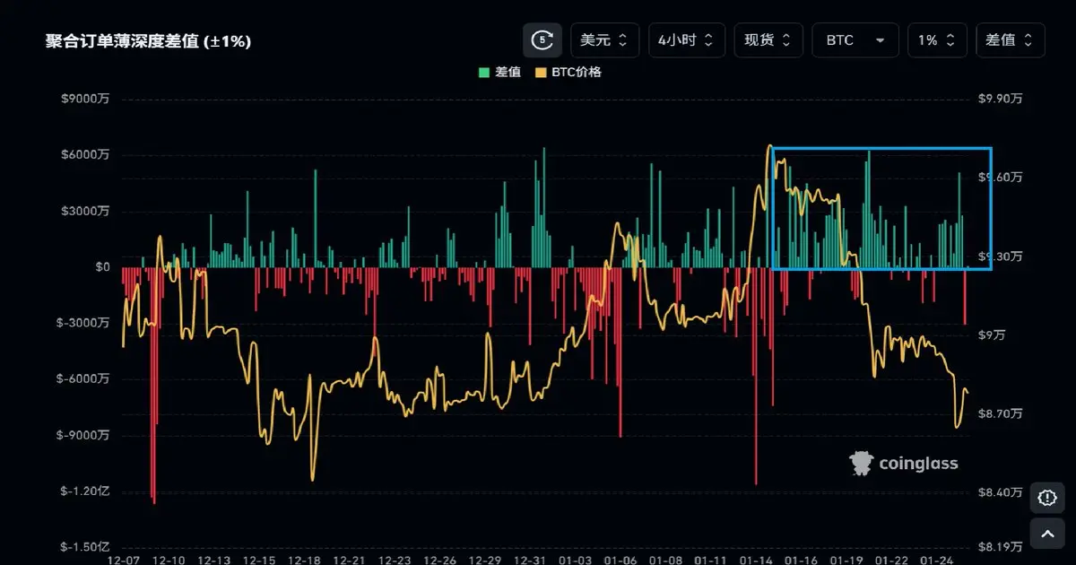Click the 12-13 date label
1076x565 pixels.
coord(214,560)
